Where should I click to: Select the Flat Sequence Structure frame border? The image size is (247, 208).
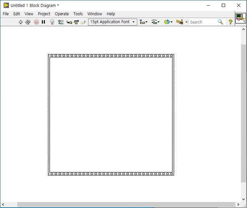(111, 56)
